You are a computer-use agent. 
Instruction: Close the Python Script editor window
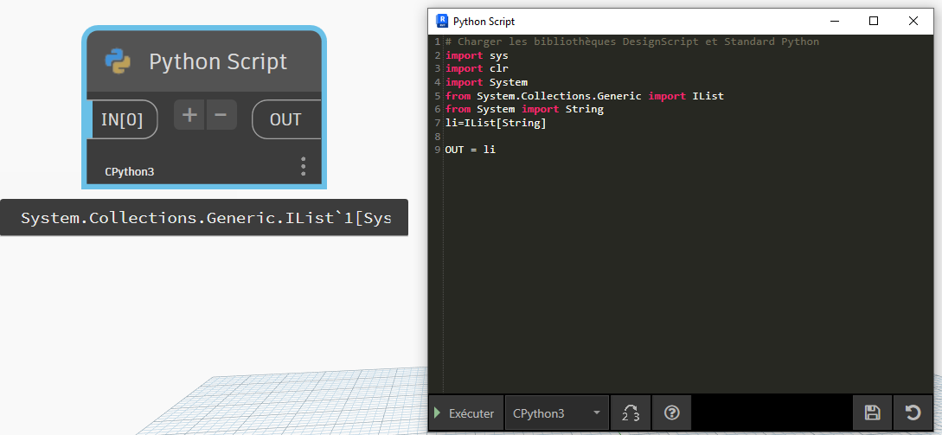tap(913, 21)
